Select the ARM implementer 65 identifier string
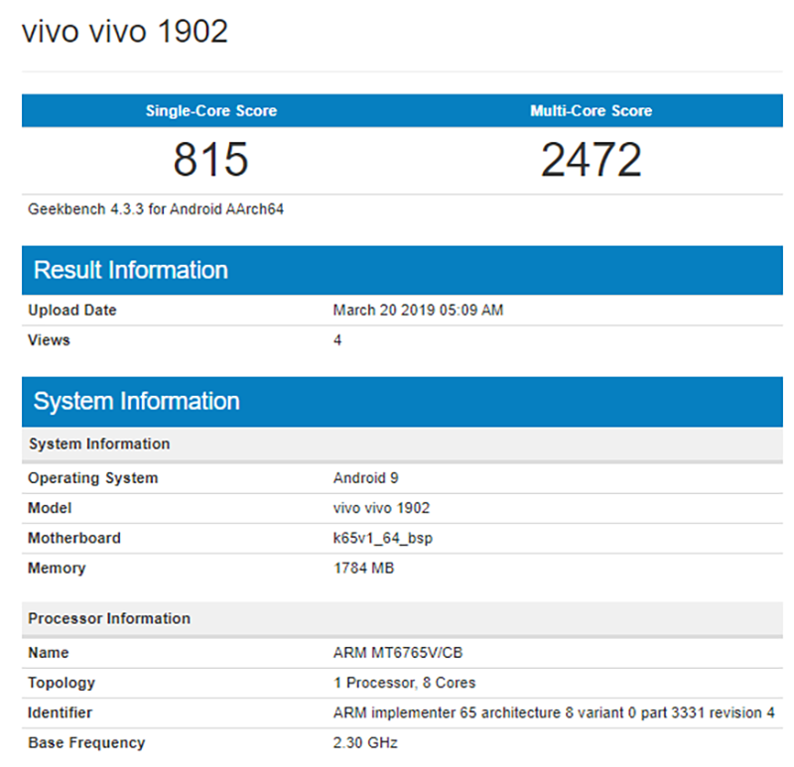The height and width of the screenshot is (767, 794). 554,712
